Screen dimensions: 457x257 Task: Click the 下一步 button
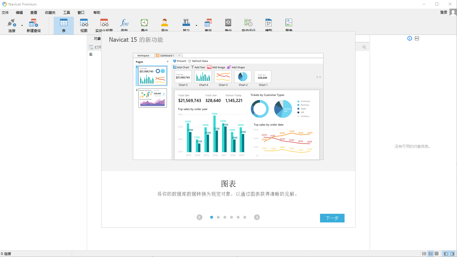tap(332, 218)
